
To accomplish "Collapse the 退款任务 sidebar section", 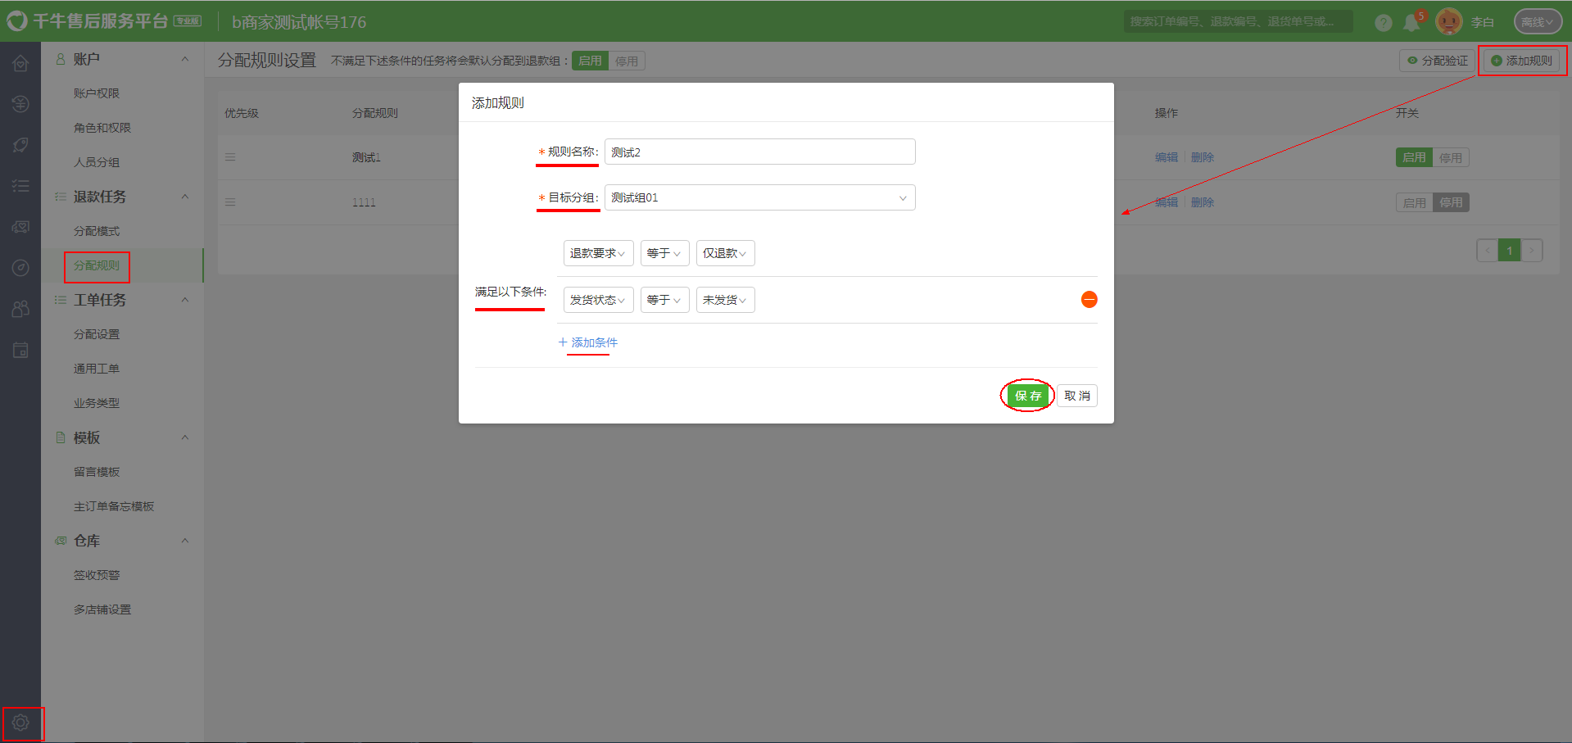I will (x=185, y=197).
